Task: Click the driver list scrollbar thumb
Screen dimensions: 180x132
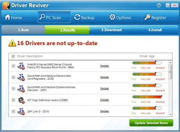Action: 170,72
